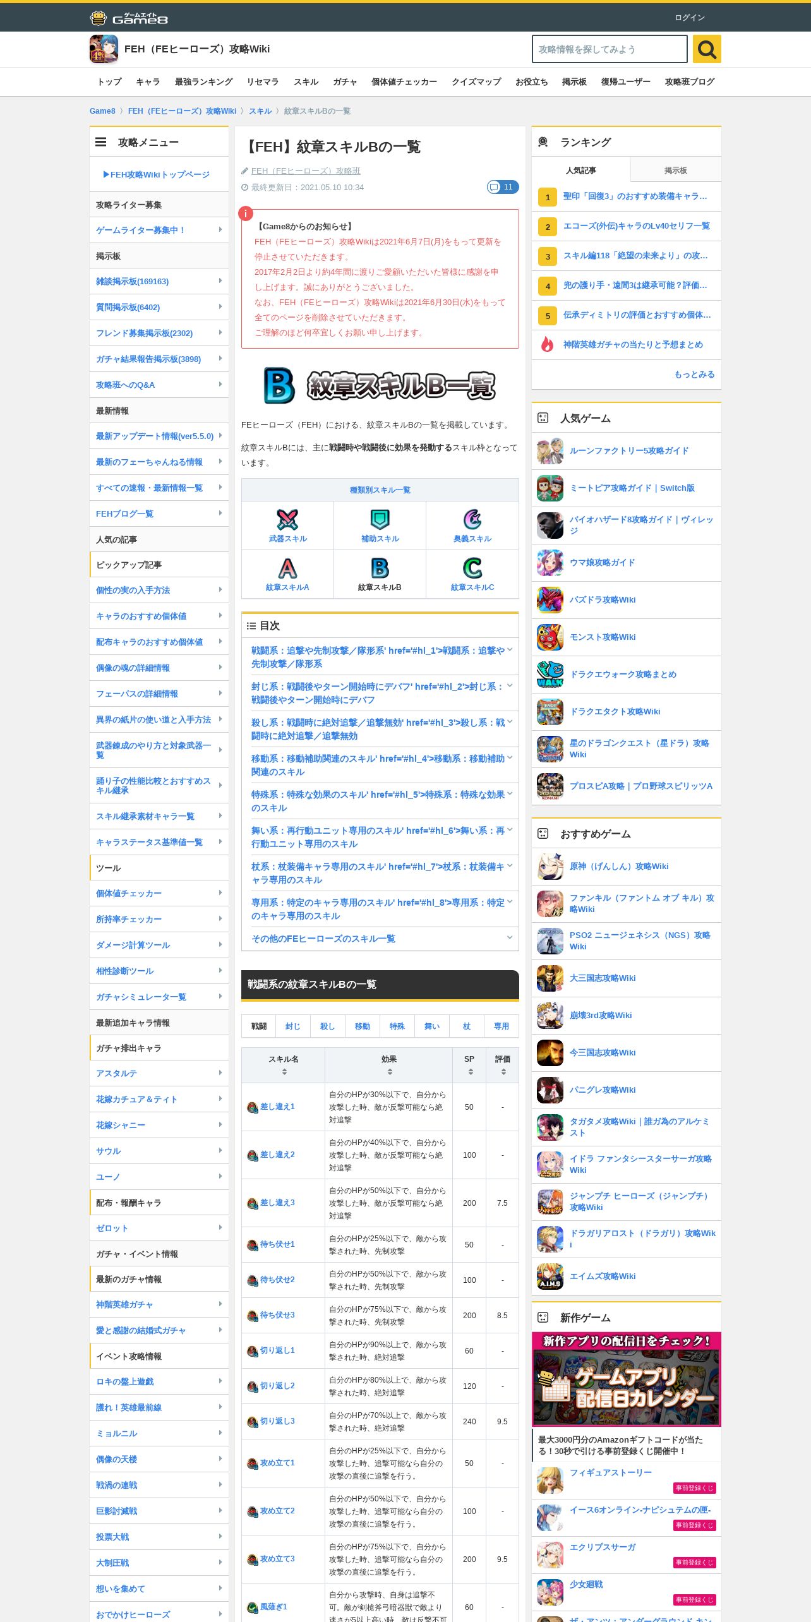
Task: Click 攻め立て3 skill icon in table
Action: [x=252, y=1559]
